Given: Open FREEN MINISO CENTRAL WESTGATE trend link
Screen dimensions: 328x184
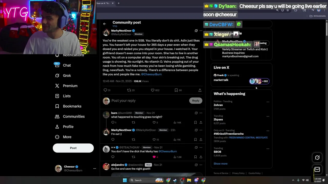Looking at the screenshot, I should pos(248,137).
